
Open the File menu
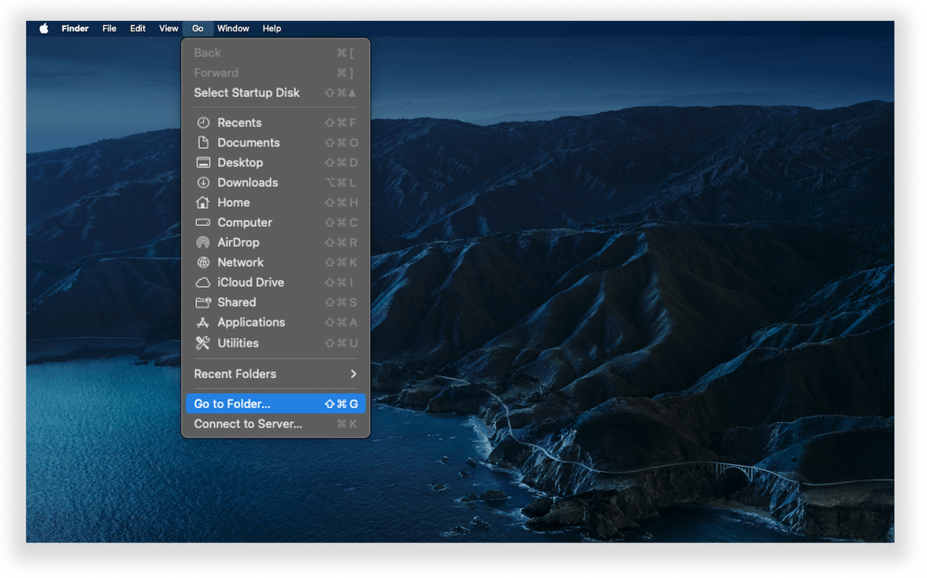[x=109, y=29]
